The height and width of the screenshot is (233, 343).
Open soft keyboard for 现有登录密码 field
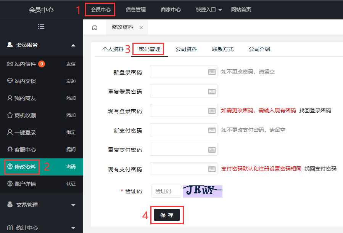pos(212,111)
